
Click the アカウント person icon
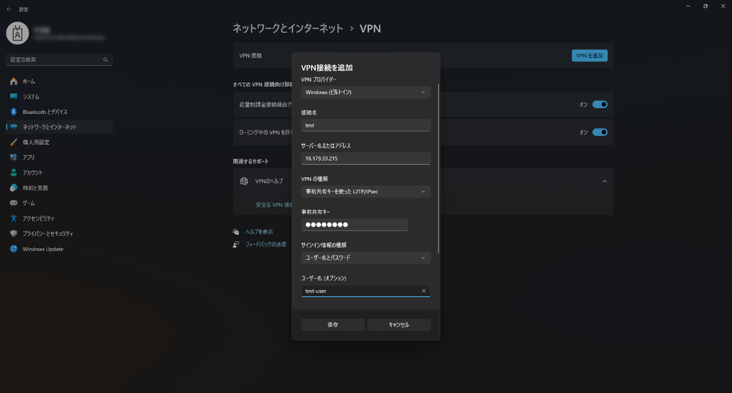pyautogui.click(x=14, y=172)
